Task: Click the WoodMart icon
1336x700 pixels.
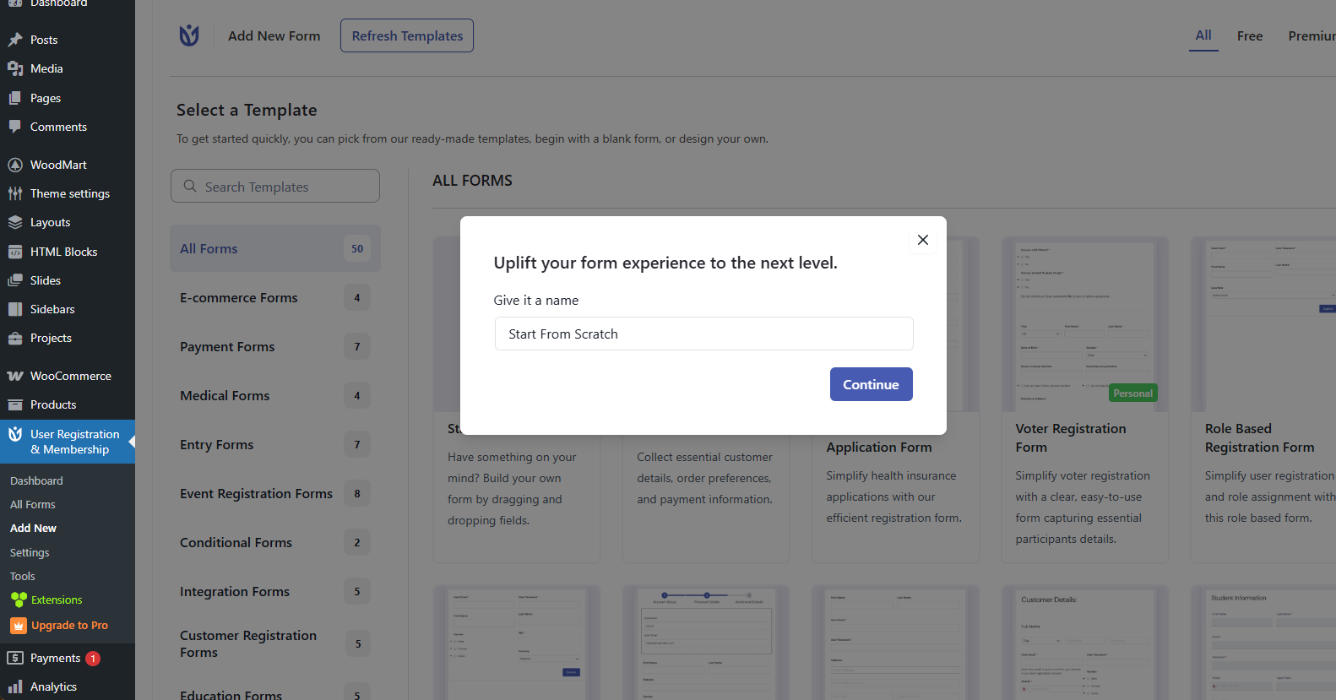Action: tap(15, 165)
